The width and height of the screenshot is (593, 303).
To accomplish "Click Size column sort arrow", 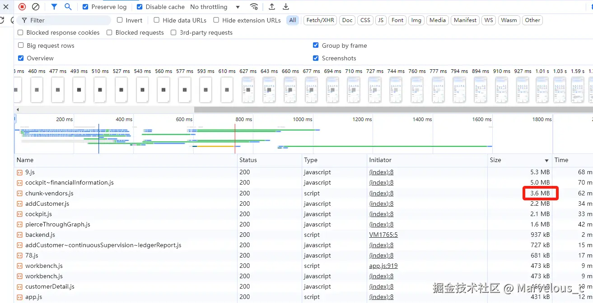I will pos(546,160).
